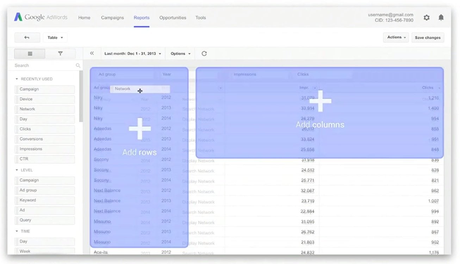Open the Options dropdown
Screen dimensions: 460x264
[180, 53]
